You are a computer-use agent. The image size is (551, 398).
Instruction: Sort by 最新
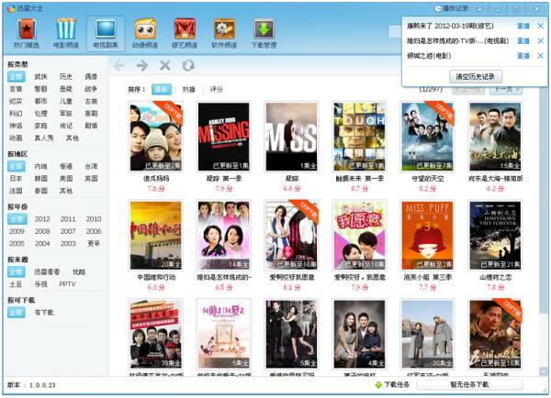(x=162, y=90)
